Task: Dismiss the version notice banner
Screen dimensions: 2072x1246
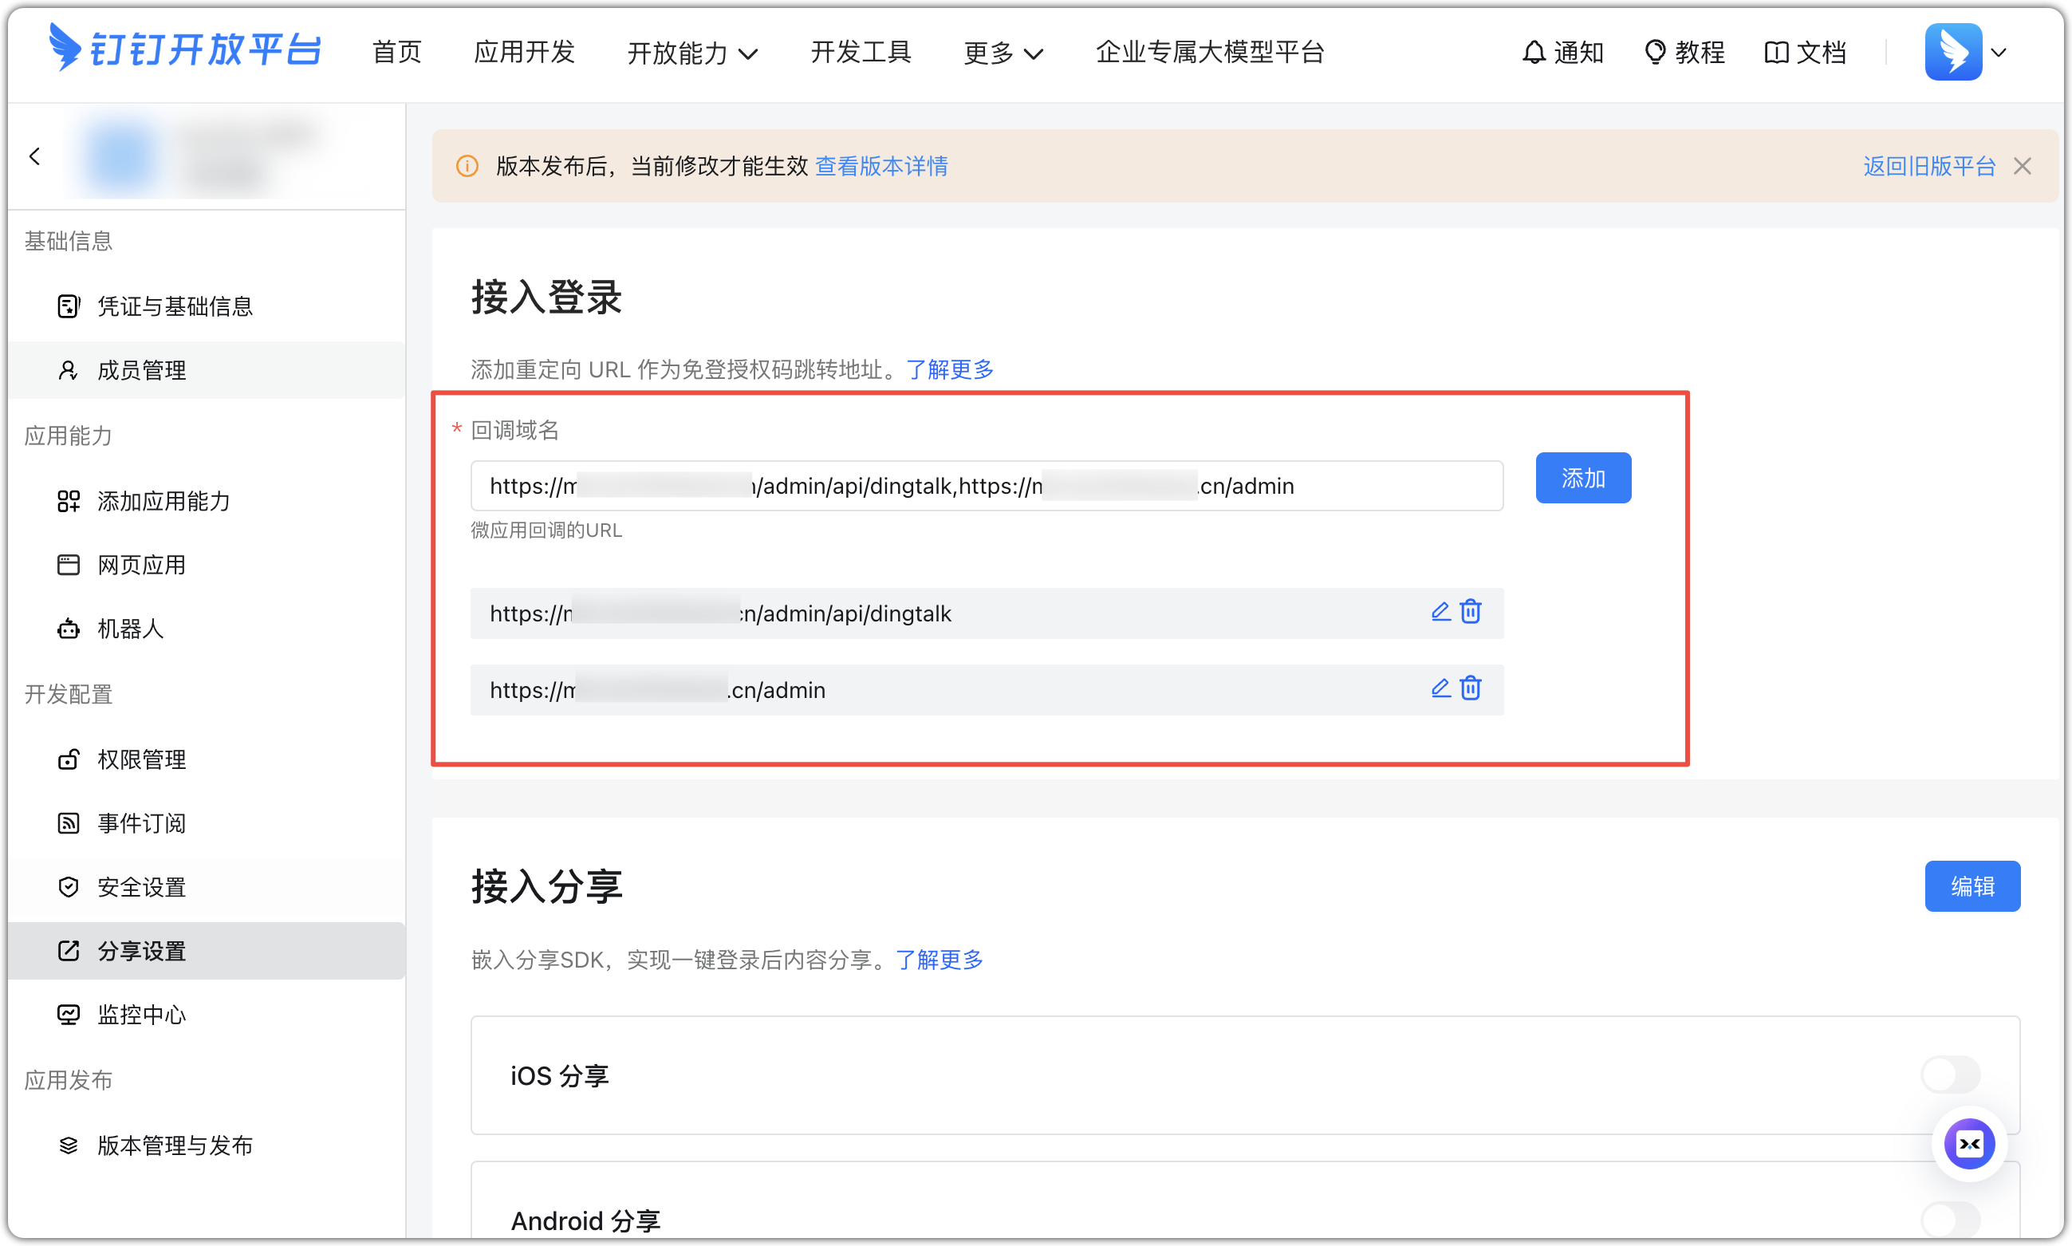Action: pyautogui.click(x=2023, y=165)
